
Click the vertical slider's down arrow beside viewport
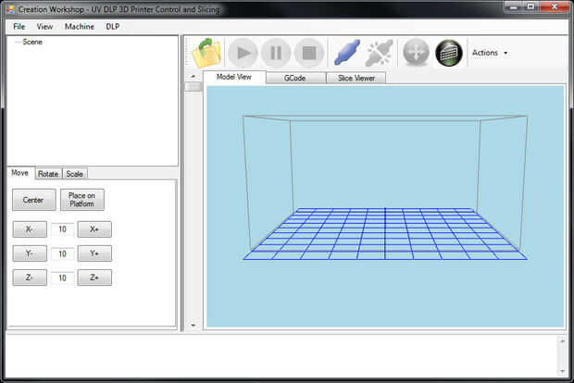coord(193,325)
